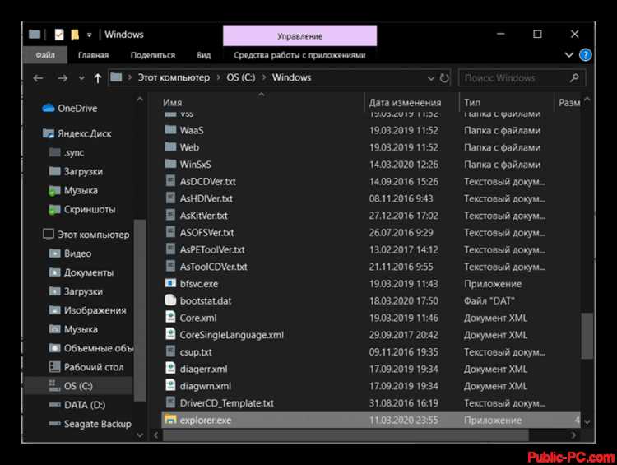This screenshot has width=617, height=465.
Task: Click the Up one level arrow
Action: [x=98, y=78]
